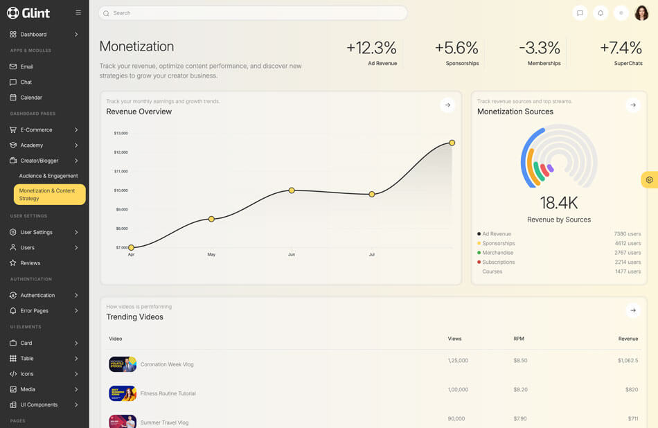
Task: Expand the Authentication menu chevron
Action: click(76, 295)
